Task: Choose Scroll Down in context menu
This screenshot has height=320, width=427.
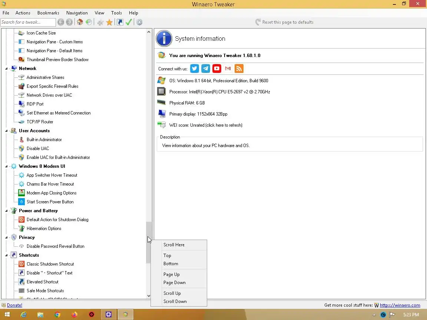Action: pos(179,301)
